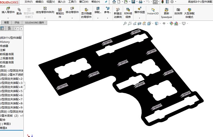Select 3毫米底板 (2) component

(x=12, y=116)
